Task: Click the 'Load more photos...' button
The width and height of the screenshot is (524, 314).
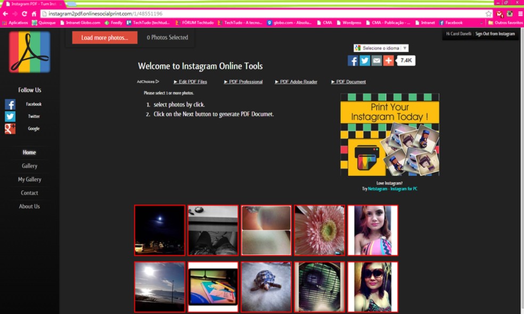Action: click(x=103, y=37)
